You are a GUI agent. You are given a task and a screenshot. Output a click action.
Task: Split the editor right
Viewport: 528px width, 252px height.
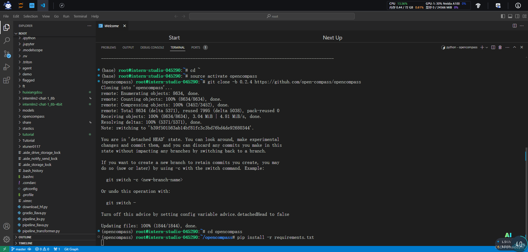515,26
